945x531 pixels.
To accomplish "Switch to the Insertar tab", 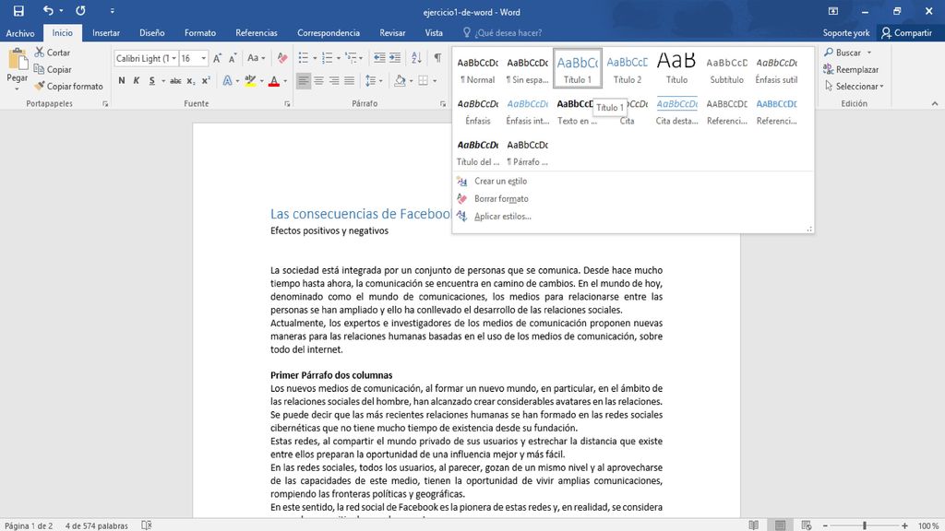I will [106, 33].
